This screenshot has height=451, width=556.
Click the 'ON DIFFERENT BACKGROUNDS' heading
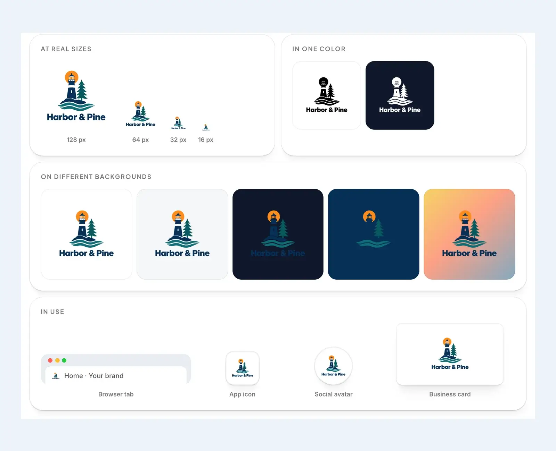coord(96,177)
